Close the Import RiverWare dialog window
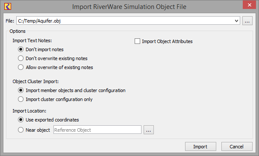The height and width of the screenshot is (156, 259). (x=249, y=5)
